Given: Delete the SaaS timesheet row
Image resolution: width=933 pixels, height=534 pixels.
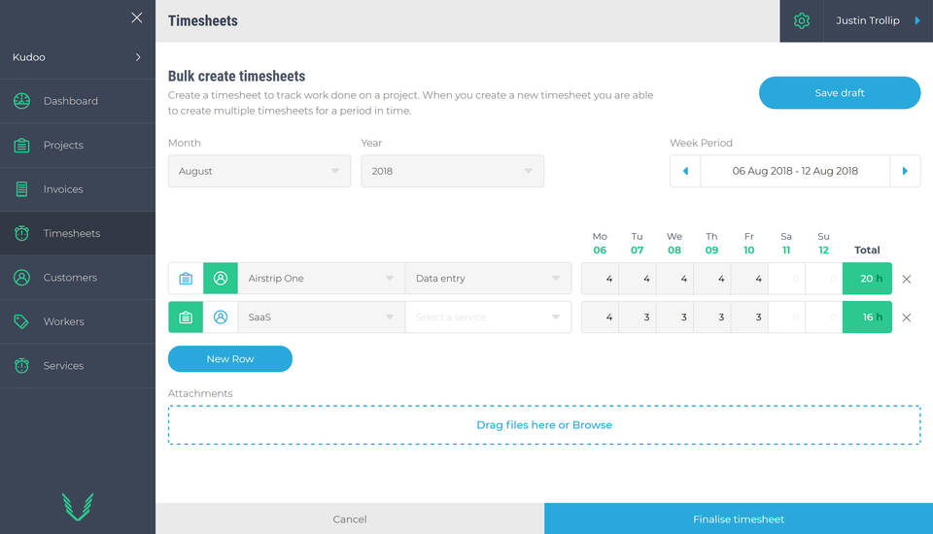Looking at the screenshot, I should pos(906,317).
